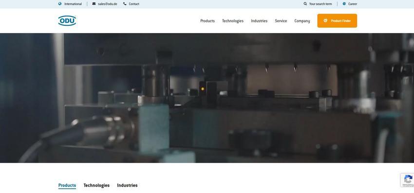
Task: Click the icon beside Career
Action: click(x=344, y=4)
